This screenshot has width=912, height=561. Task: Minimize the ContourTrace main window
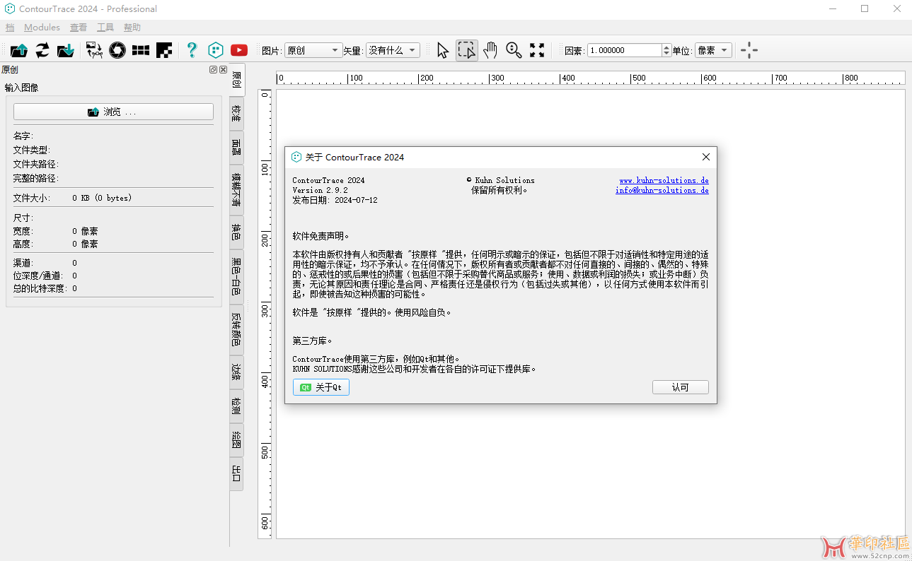(832, 8)
